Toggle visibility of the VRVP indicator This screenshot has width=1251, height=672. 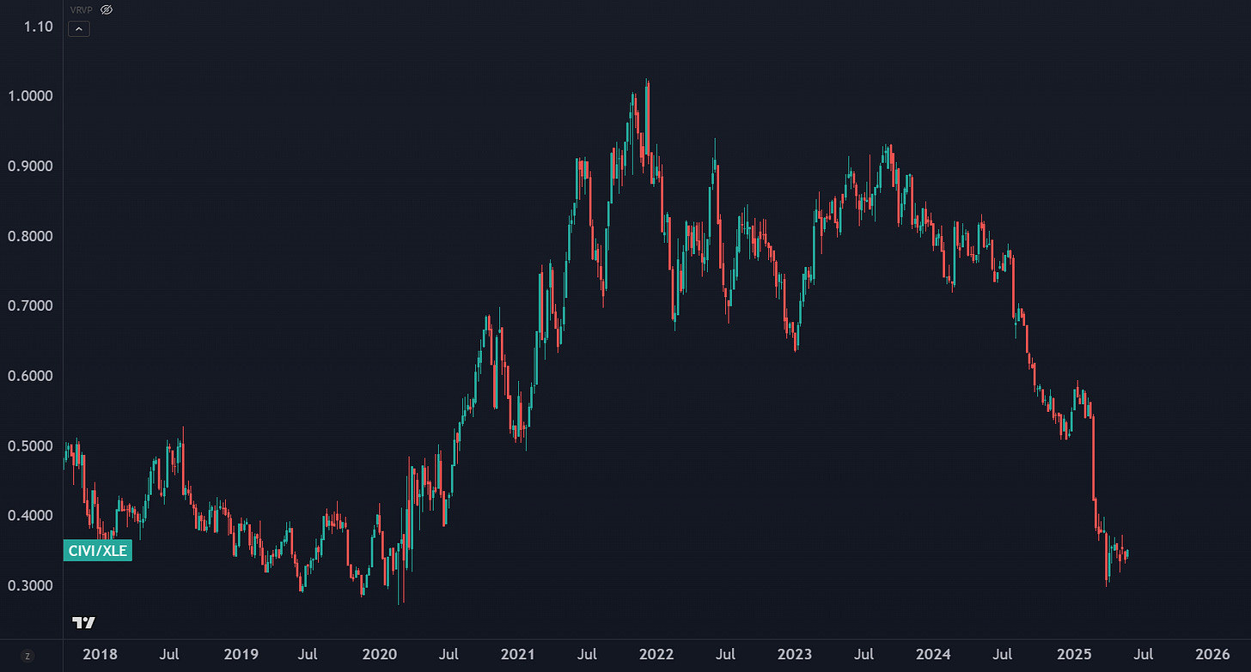[107, 9]
